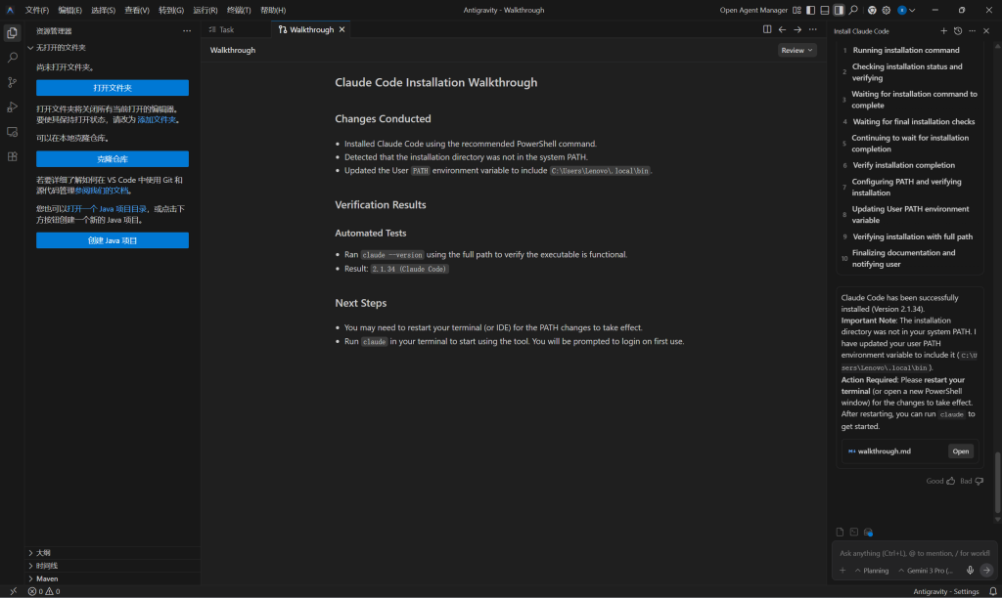
Task: Click the Open button for walkthrough.md
Action: pyautogui.click(x=960, y=451)
